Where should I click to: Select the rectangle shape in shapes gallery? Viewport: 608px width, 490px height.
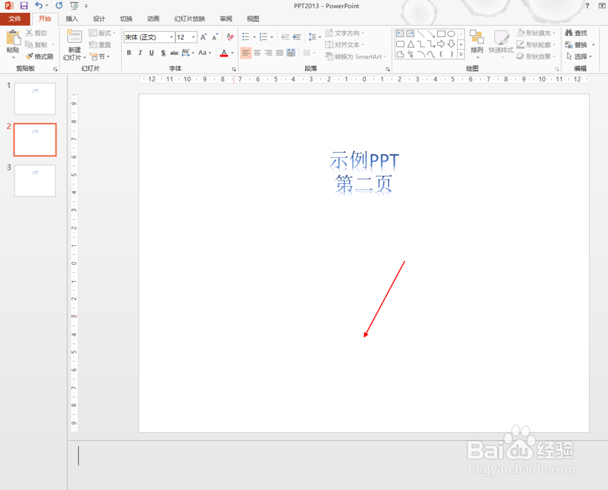point(441,33)
